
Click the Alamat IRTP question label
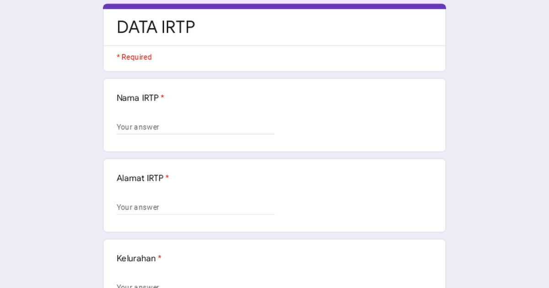140,178
